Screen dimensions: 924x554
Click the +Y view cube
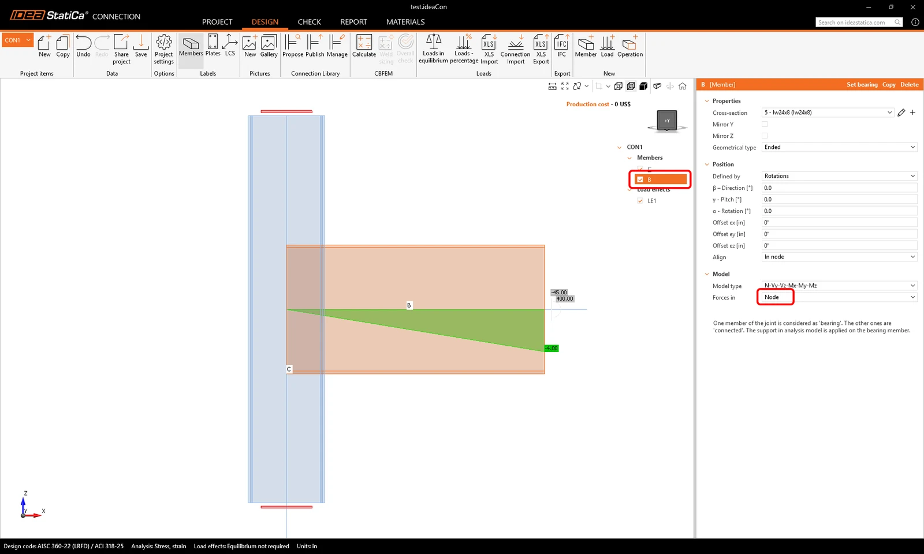[667, 121]
